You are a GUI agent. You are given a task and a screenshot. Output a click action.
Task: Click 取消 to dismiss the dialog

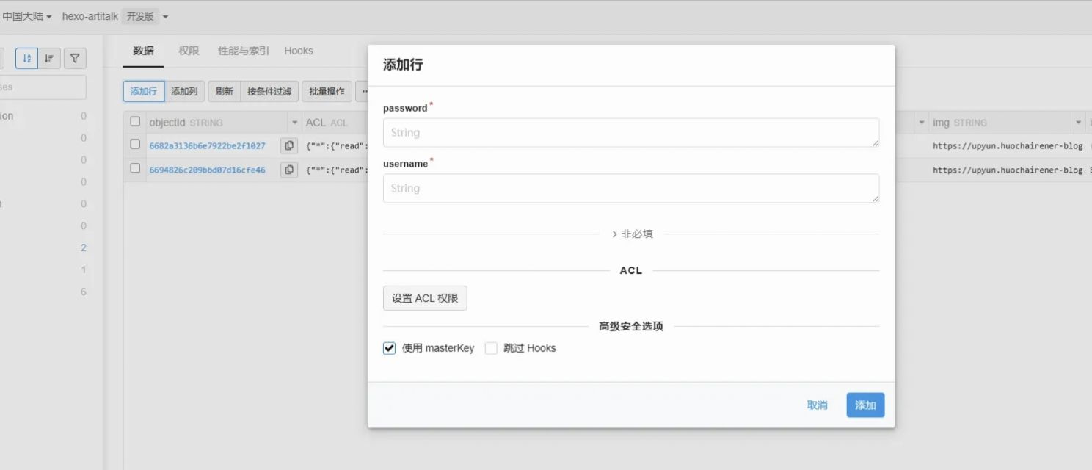[817, 405]
